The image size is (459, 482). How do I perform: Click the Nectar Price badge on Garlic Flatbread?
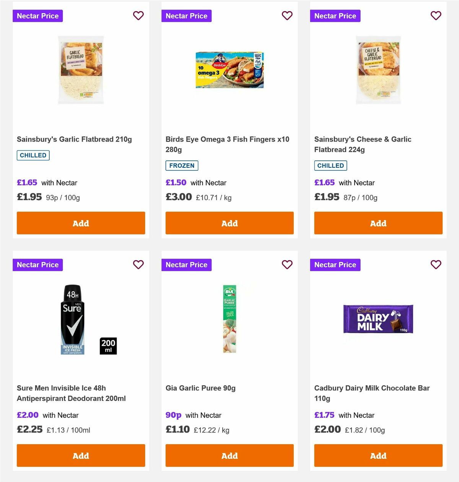coord(37,16)
